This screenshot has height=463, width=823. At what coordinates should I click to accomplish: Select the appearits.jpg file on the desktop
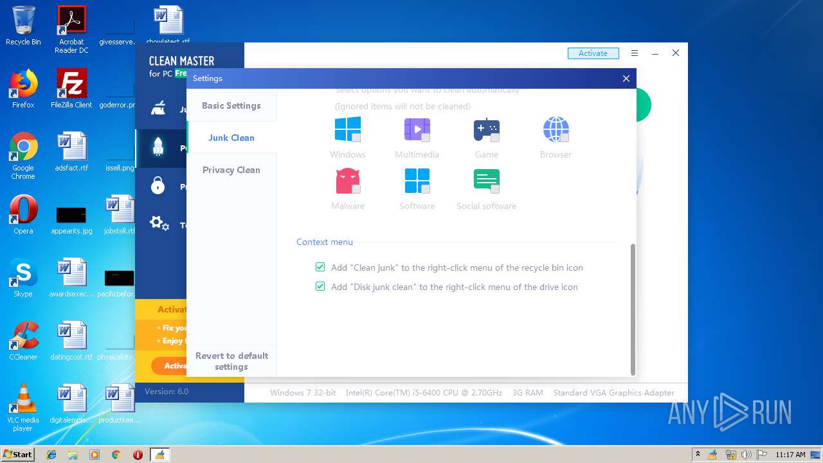[x=71, y=221]
